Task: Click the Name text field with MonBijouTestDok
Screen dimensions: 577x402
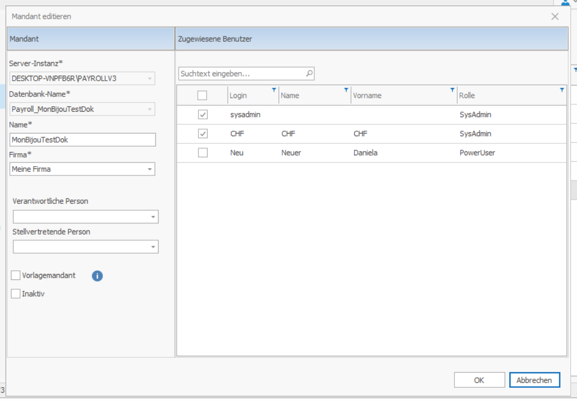Action: [x=82, y=139]
